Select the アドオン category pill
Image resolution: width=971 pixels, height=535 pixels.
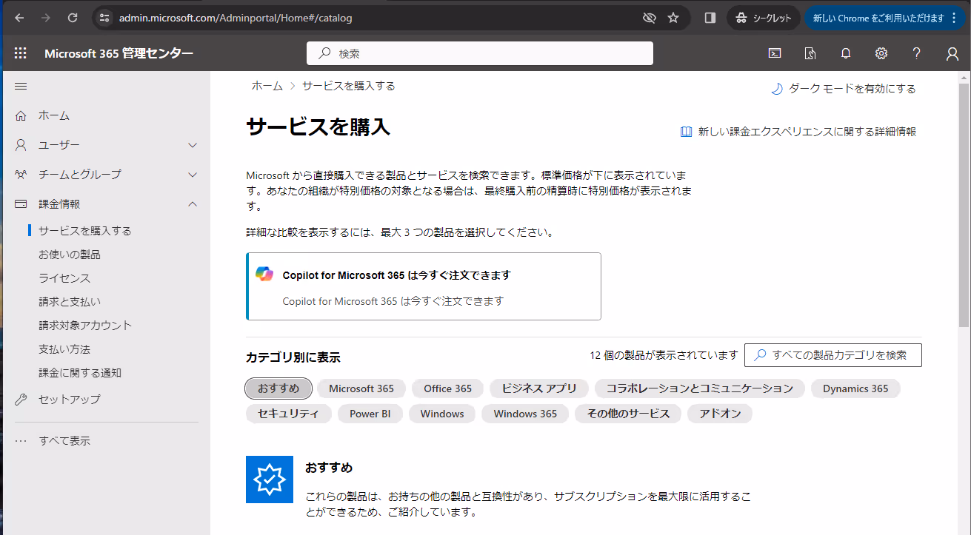720,414
